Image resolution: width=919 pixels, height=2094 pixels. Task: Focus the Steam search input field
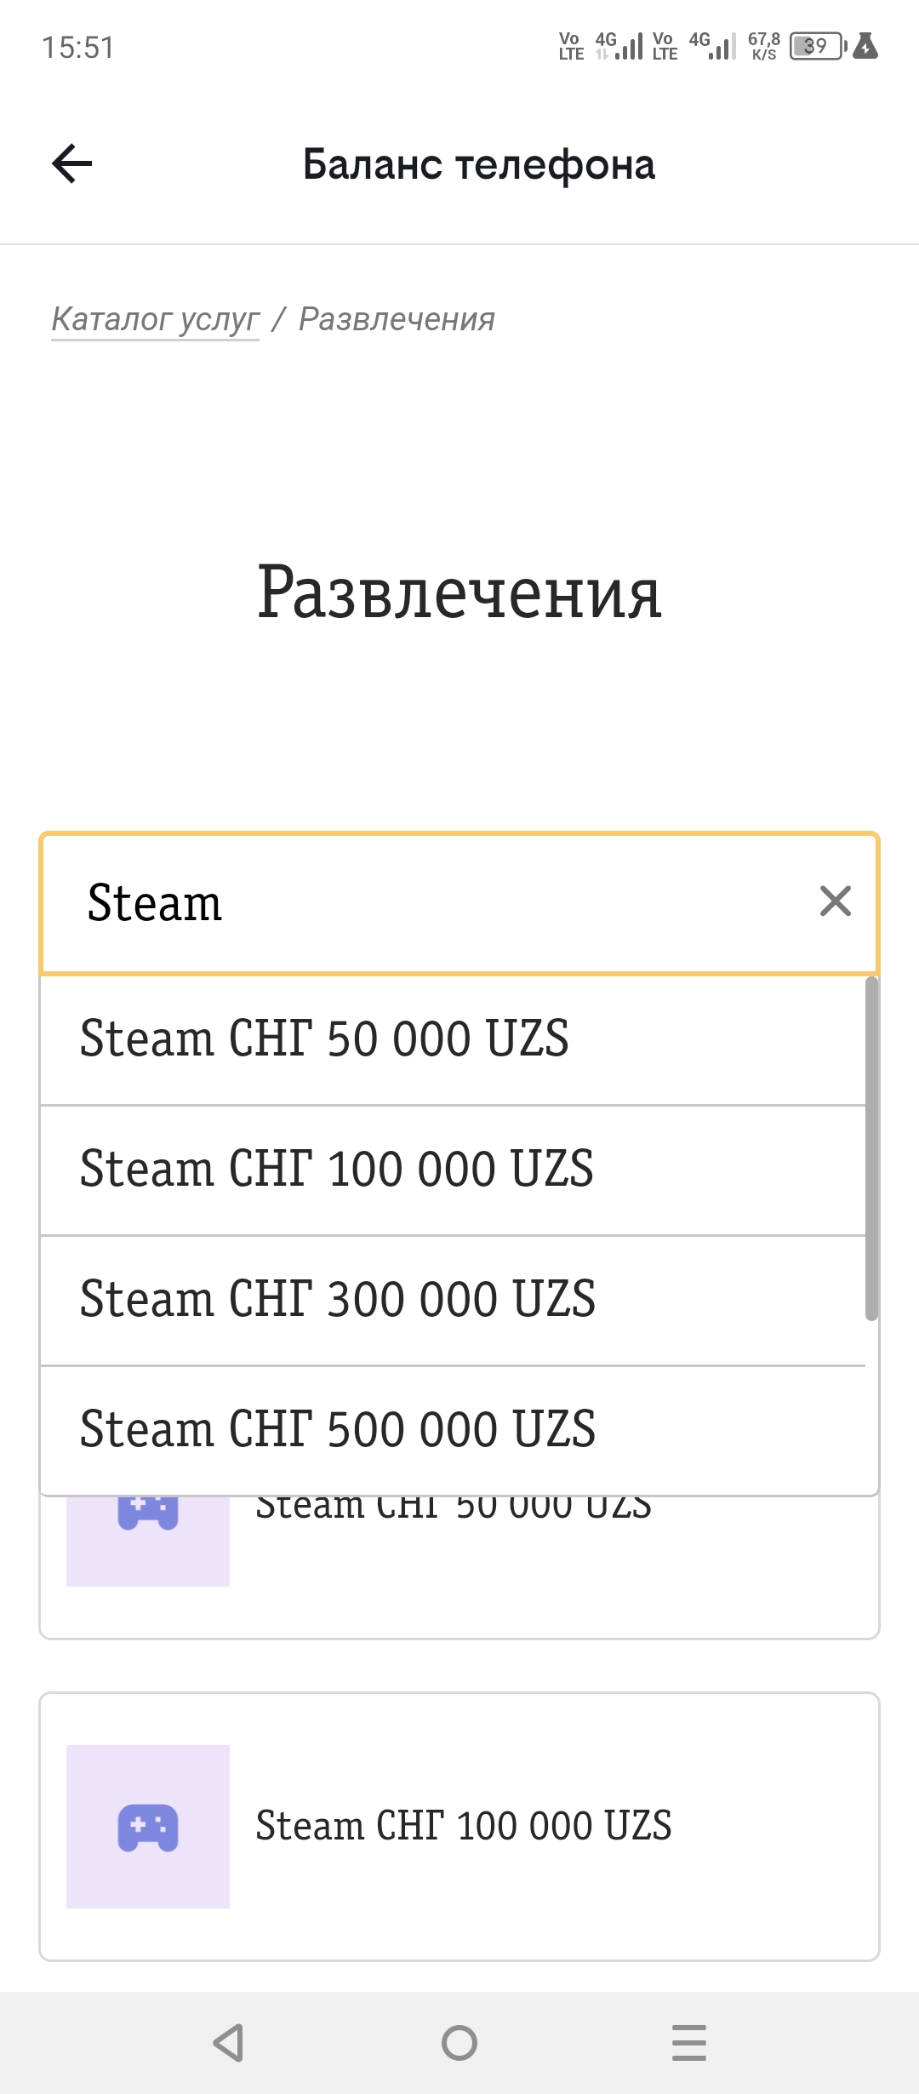tap(459, 902)
